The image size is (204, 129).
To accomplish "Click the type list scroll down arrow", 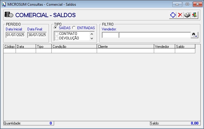I will coord(92,38).
